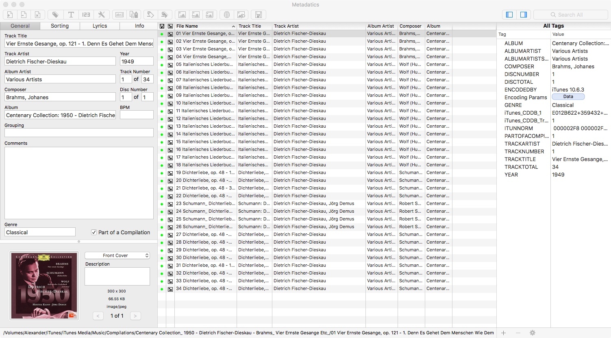The image size is (611, 338).
Task: Click the picture icon with left minus mark
Action: point(196,15)
